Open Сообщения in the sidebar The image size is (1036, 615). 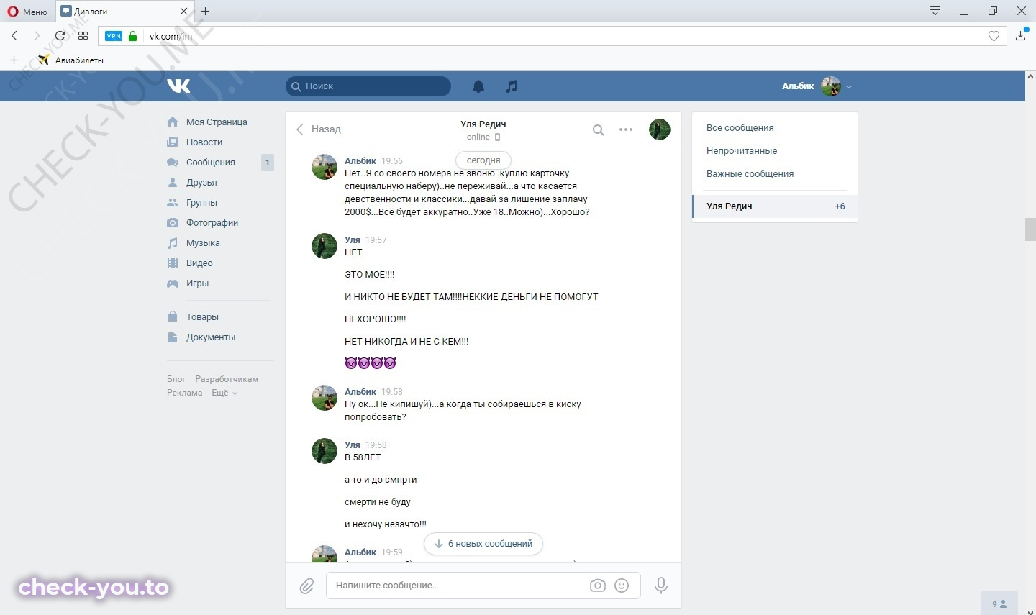(211, 163)
